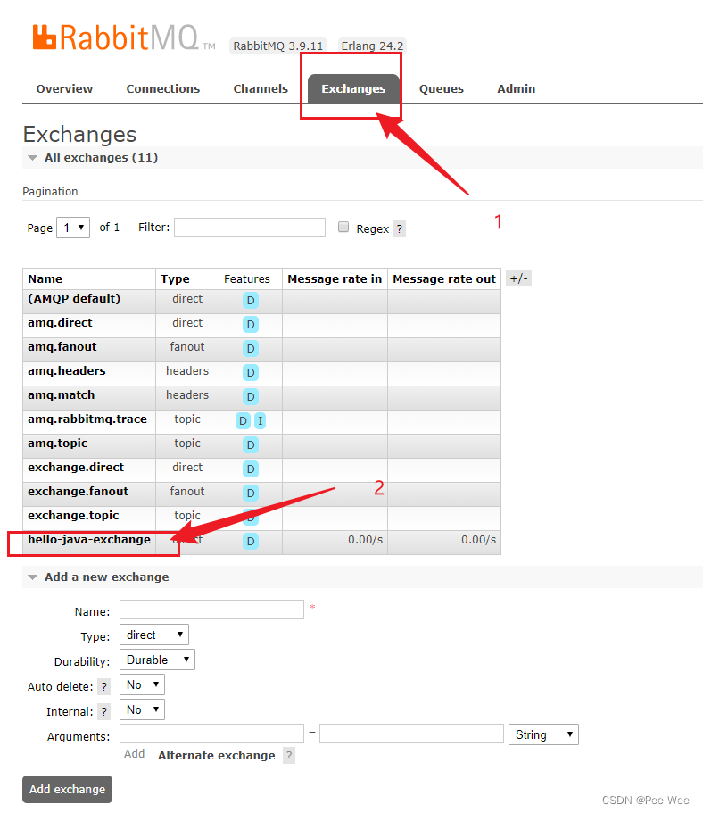703x813 pixels.
Task: Sort by Message rate in header
Action: click(x=335, y=279)
